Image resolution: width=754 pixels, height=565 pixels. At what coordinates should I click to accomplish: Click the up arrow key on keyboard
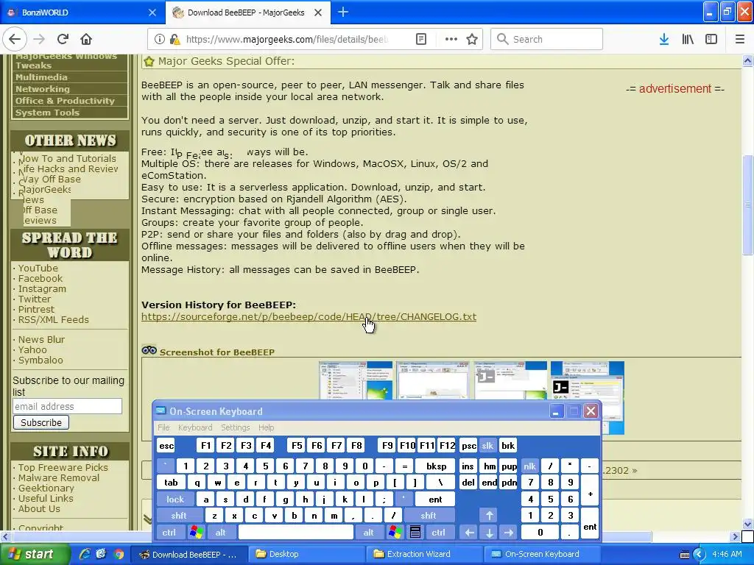coord(489,516)
